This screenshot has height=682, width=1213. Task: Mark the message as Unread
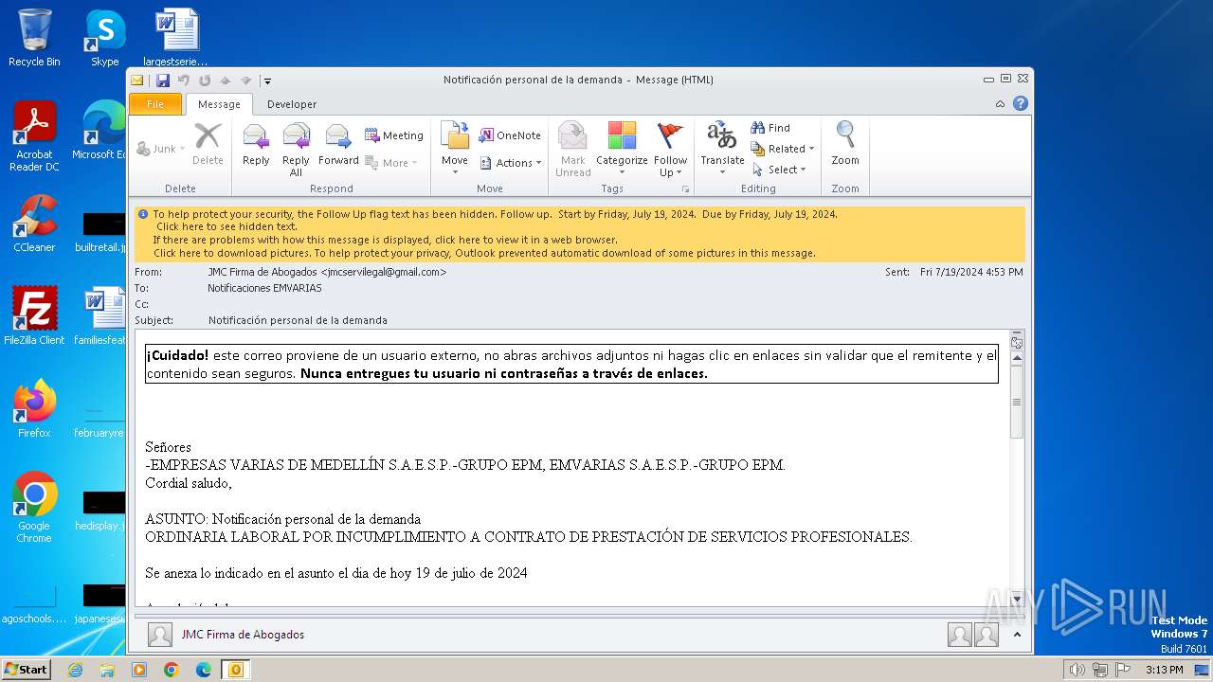coord(572,150)
